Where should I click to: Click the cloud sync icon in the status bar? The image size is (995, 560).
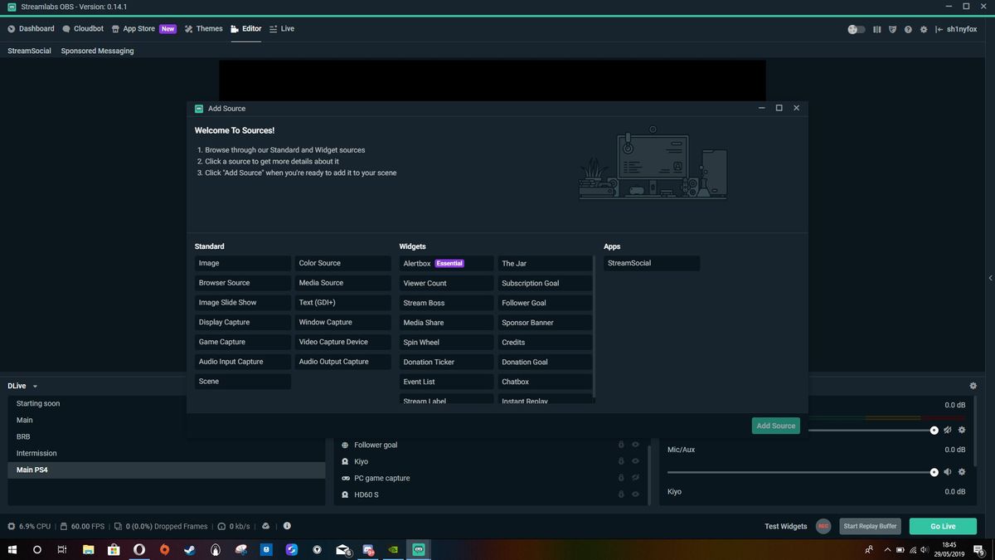[266, 525]
